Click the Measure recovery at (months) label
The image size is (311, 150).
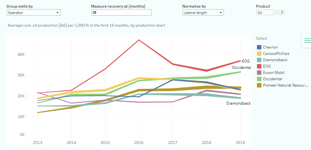(x=118, y=6)
